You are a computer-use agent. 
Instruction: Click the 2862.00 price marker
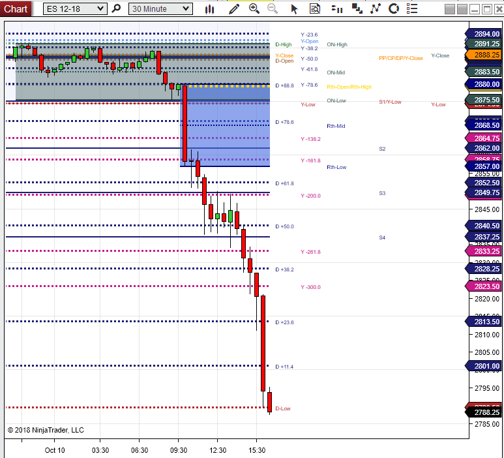tap(483, 148)
